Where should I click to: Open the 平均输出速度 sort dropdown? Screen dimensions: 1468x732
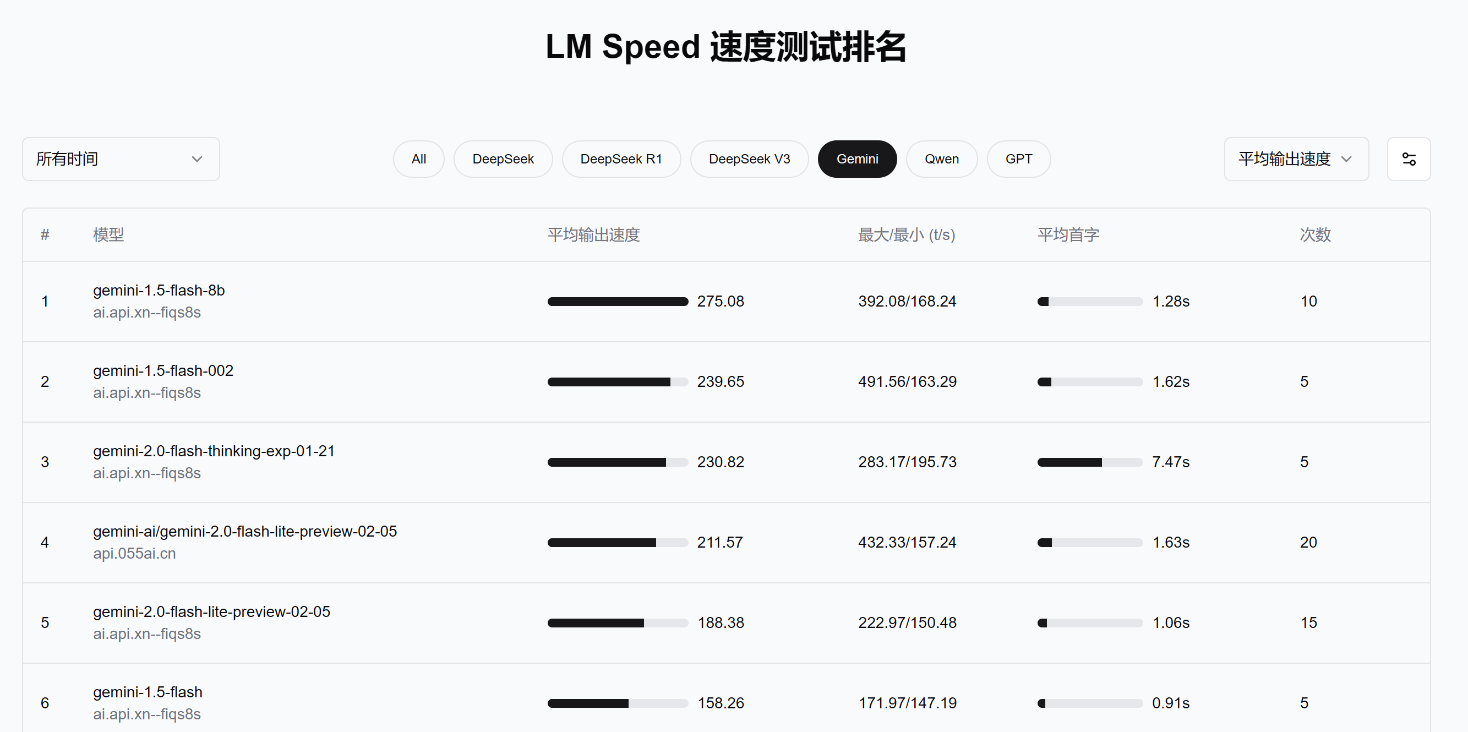pos(1296,159)
